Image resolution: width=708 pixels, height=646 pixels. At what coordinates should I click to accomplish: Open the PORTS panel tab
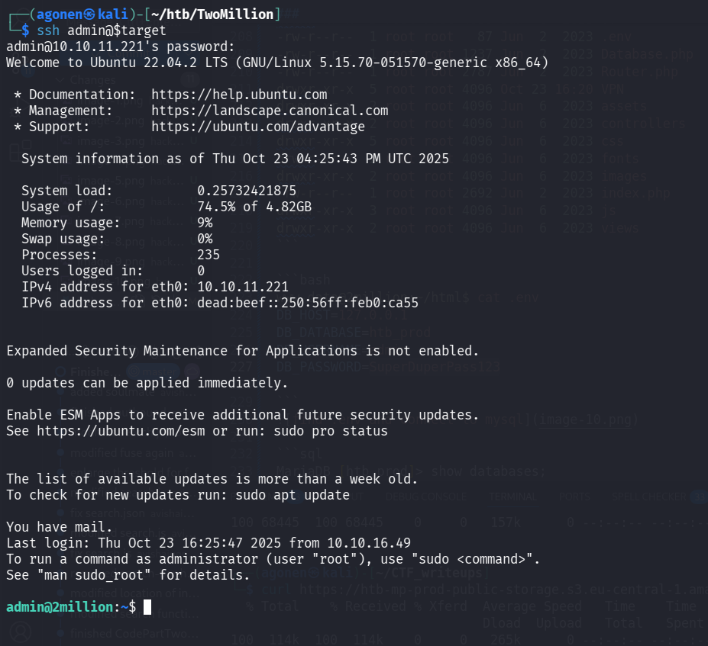coord(574,495)
